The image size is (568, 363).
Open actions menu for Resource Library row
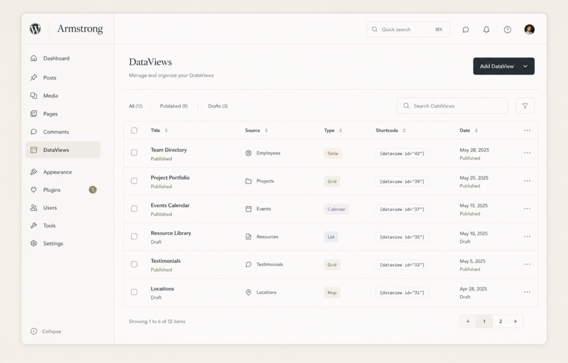pyautogui.click(x=527, y=237)
